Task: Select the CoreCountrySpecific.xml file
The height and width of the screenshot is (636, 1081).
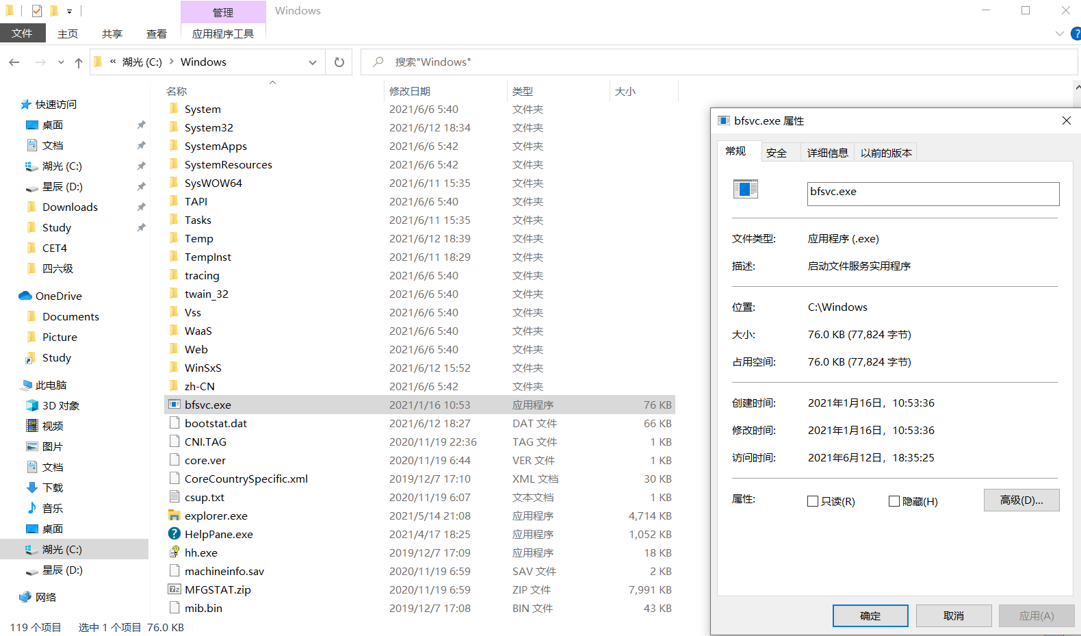Action: tap(419, 479)
